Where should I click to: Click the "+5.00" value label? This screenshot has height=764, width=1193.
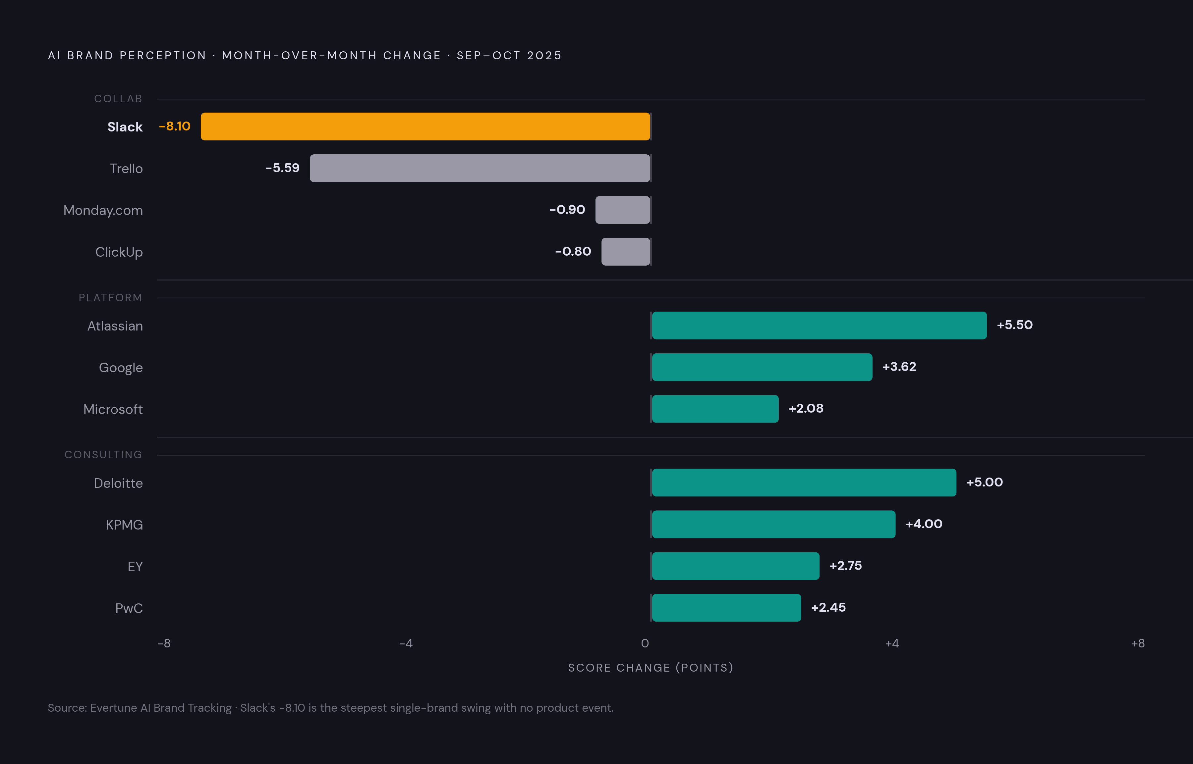[x=985, y=482]
